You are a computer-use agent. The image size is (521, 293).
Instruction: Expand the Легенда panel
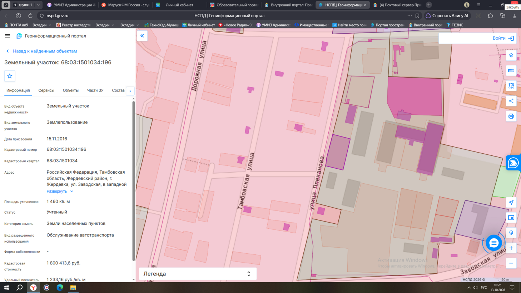pos(198,274)
